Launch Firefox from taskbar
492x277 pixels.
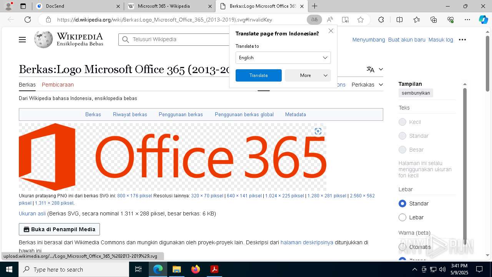coord(196,269)
